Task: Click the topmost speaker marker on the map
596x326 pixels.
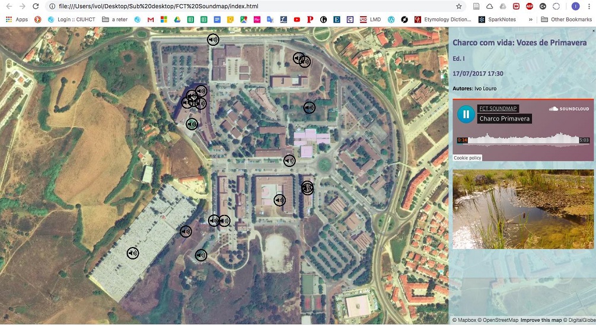Action: pos(213,40)
